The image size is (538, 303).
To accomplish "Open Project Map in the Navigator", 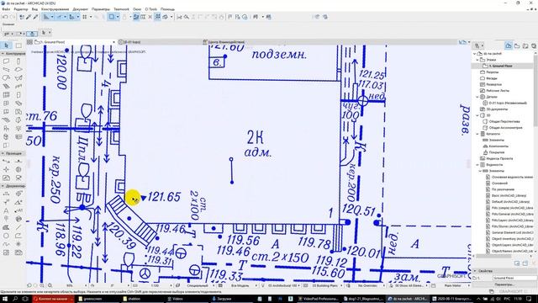I will (509, 45).
